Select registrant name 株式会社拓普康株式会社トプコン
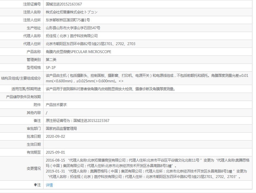 coord(72,12)
